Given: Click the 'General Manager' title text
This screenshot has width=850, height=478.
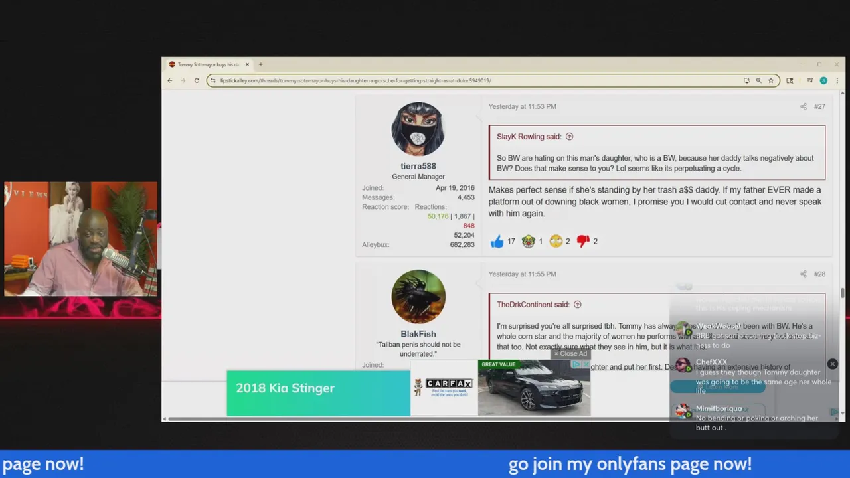Looking at the screenshot, I should (x=418, y=177).
